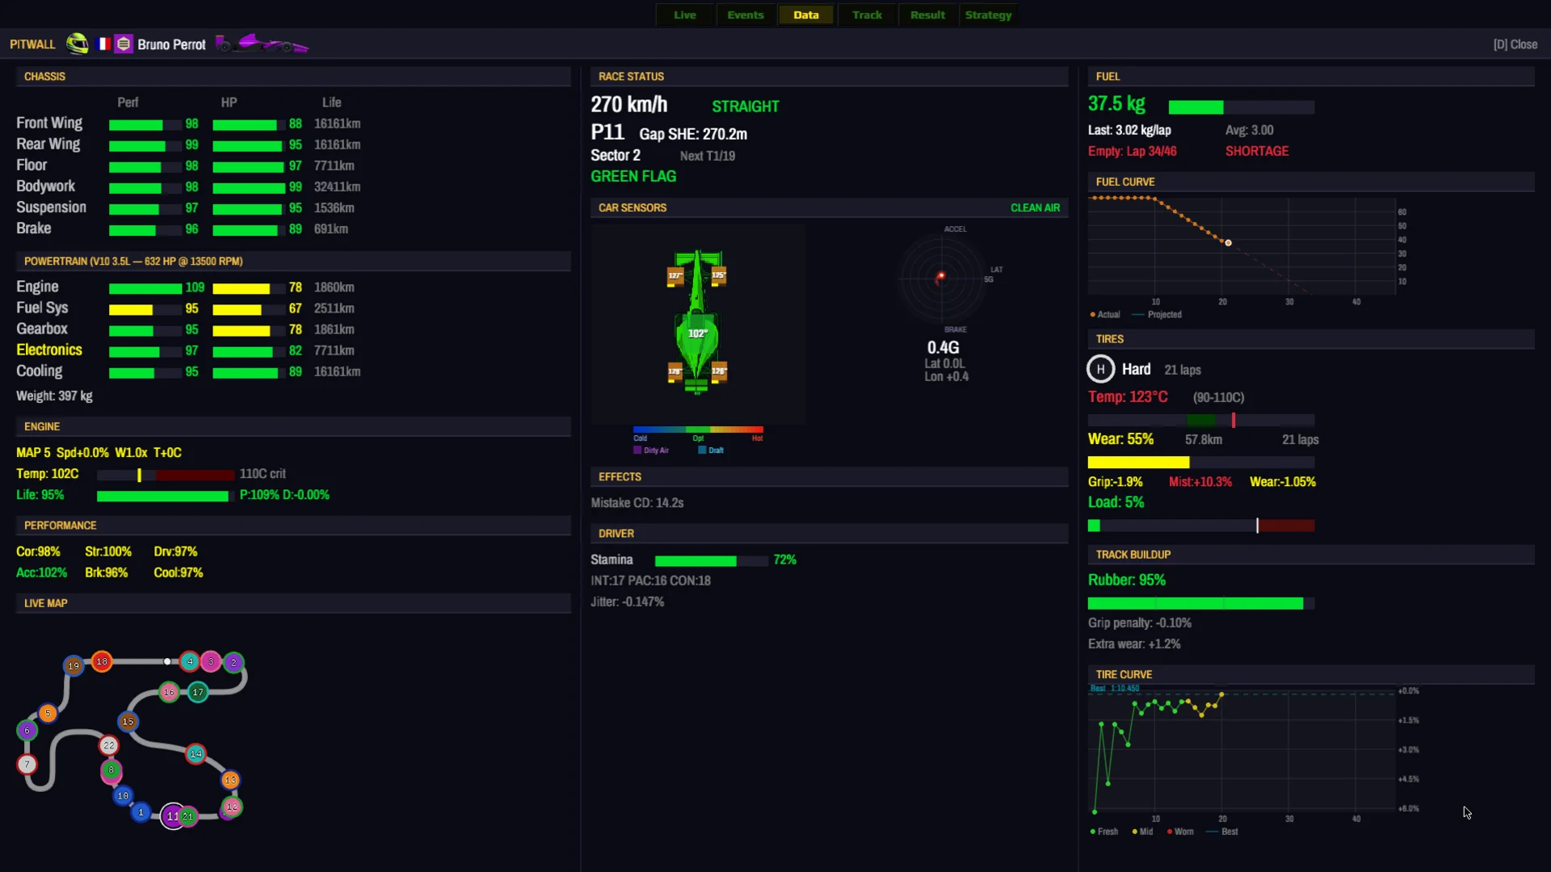
Task: Click the G-force radar display
Action: (942, 279)
